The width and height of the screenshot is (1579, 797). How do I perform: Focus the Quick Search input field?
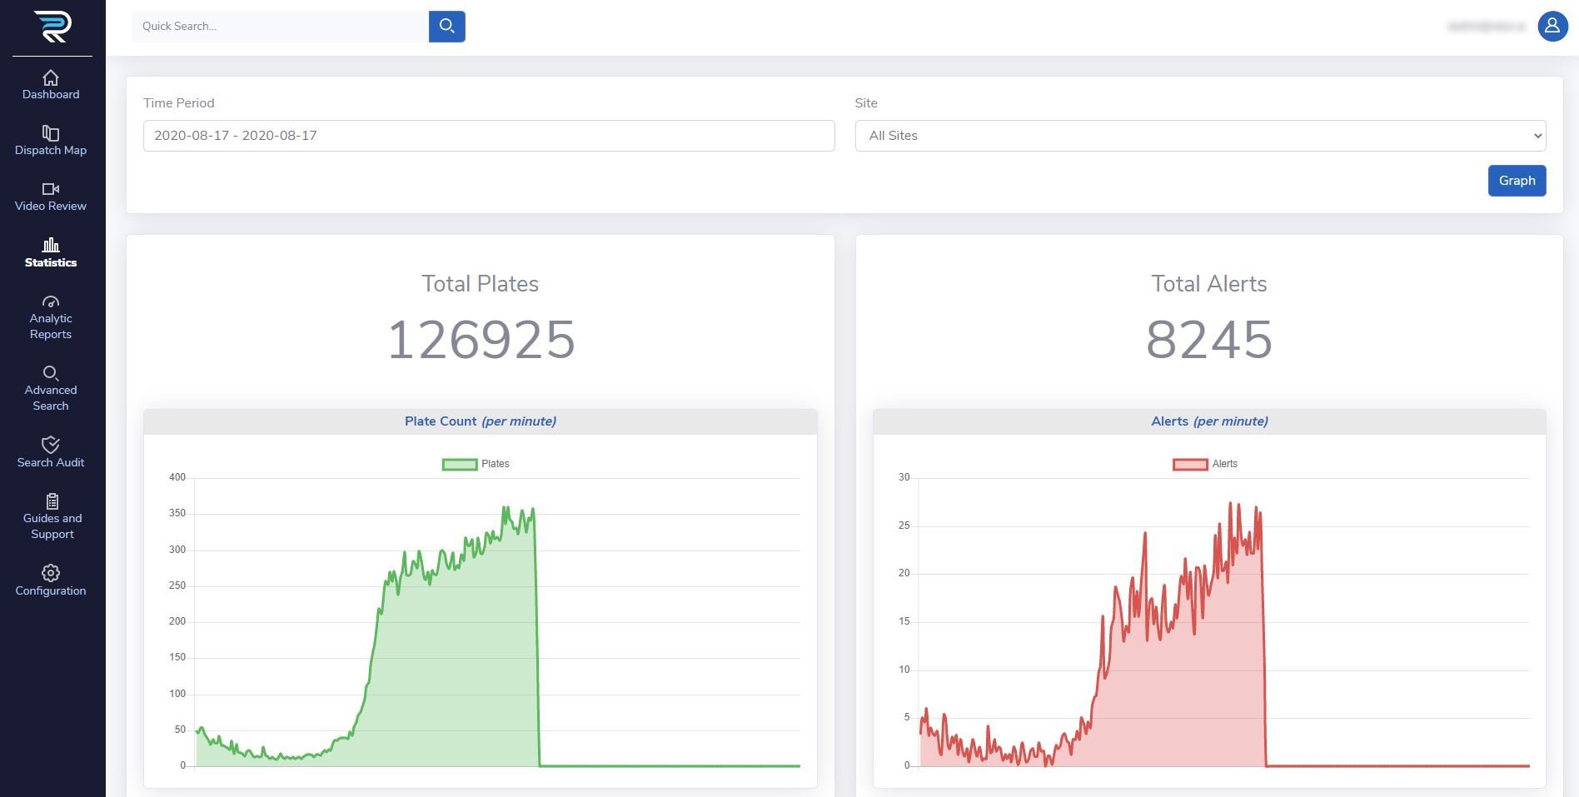coord(281,27)
